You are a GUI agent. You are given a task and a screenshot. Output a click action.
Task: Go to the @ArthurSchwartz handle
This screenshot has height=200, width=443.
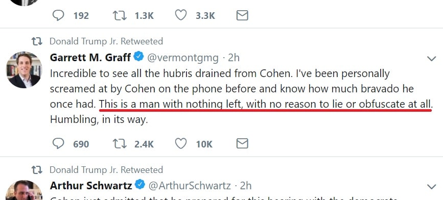pos(190,186)
